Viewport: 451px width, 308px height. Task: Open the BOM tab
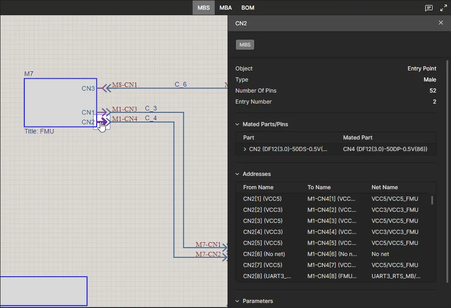pos(248,8)
